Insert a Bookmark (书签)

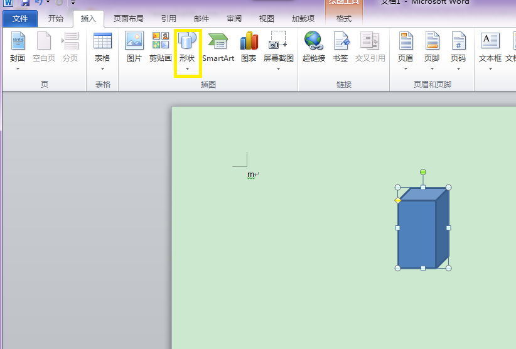pyautogui.click(x=340, y=47)
